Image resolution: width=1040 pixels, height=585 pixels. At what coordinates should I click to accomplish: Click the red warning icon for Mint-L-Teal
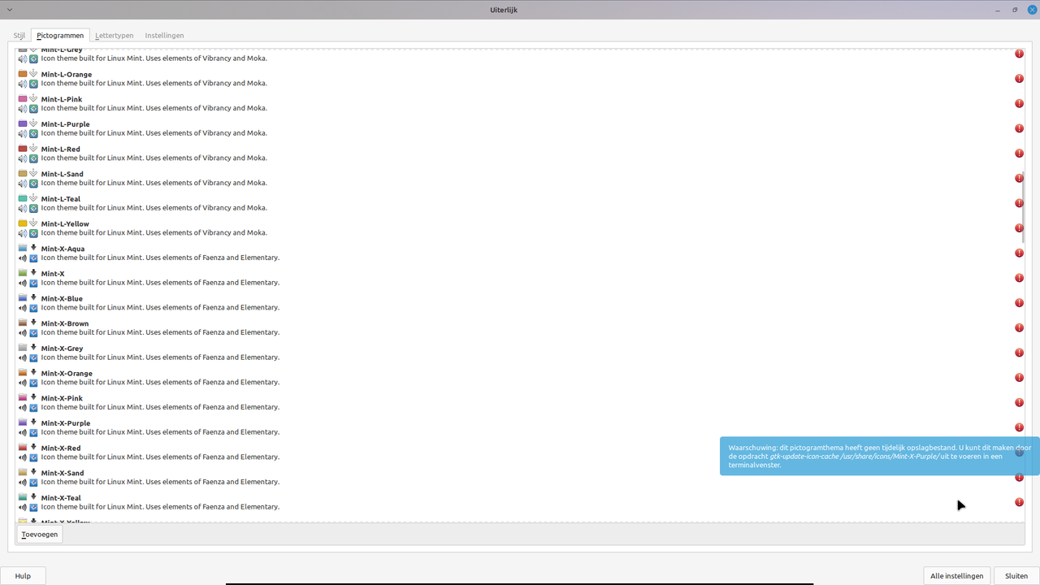pyautogui.click(x=1019, y=203)
